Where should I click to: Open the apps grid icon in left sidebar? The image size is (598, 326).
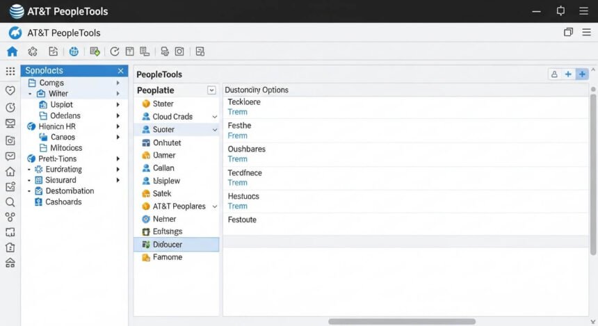click(10, 72)
